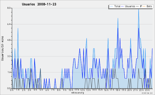155x95 pixels.
Task: Click the Total peak of 8 near 21 h
Action: (138, 9)
